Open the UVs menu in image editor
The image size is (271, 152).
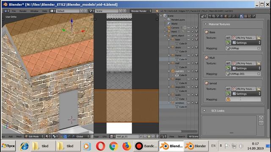coord(105,136)
